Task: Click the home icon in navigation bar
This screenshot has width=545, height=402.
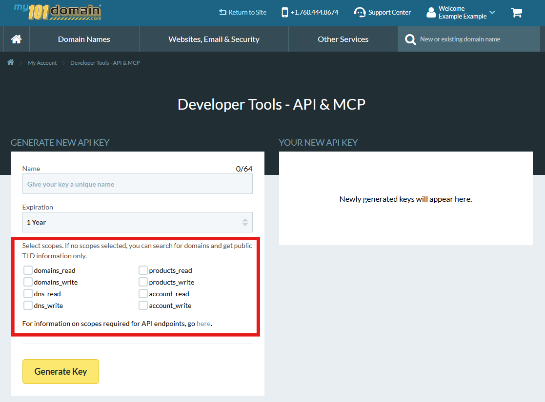Action: [16, 39]
